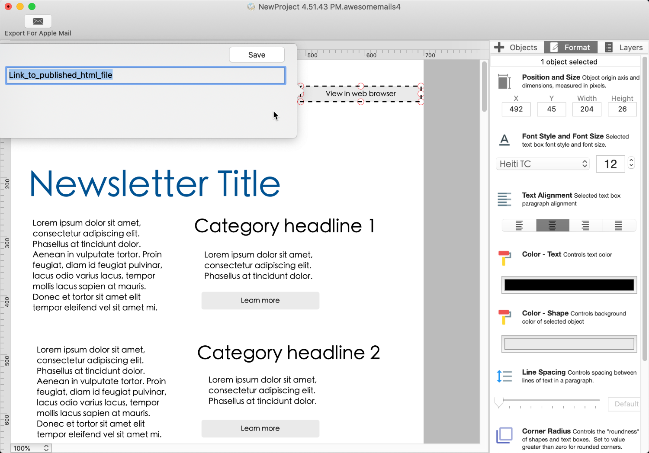Click the Text Alignment section icon
This screenshot has width=649, height=453.
pos(504,199)
